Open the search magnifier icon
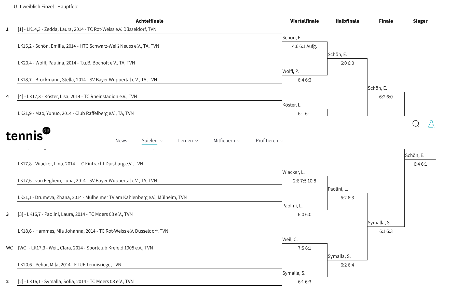The width and height of the screenshot is (450, 292). pos(416,124)
